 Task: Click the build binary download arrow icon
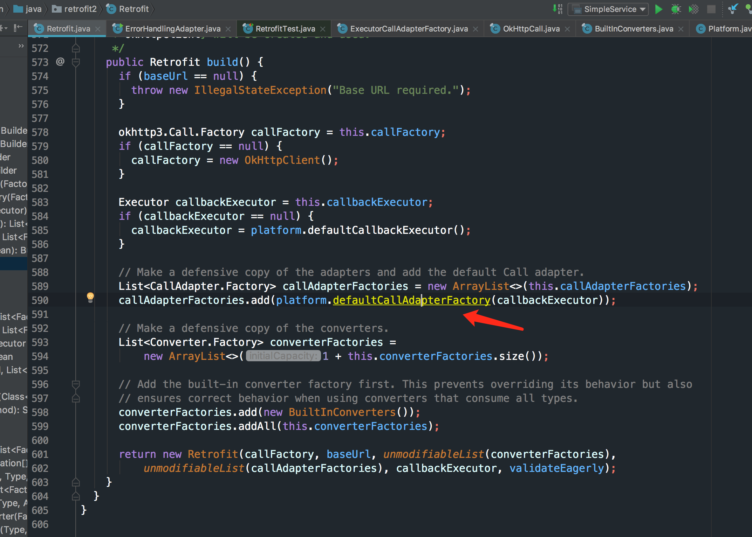557,9
